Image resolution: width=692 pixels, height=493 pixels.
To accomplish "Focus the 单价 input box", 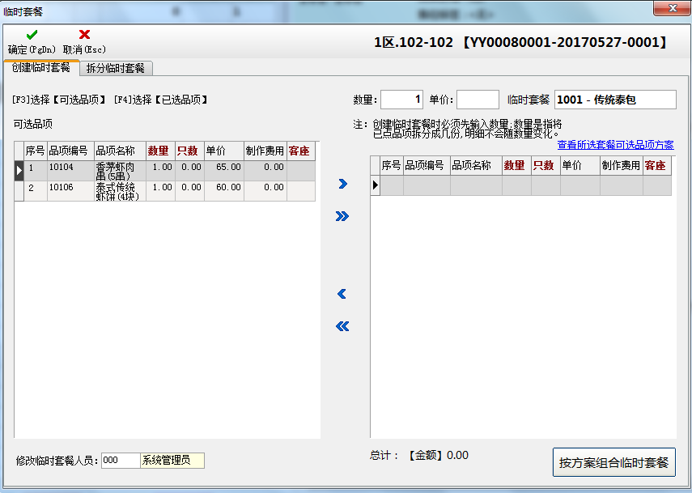I will tap(478, 100).
